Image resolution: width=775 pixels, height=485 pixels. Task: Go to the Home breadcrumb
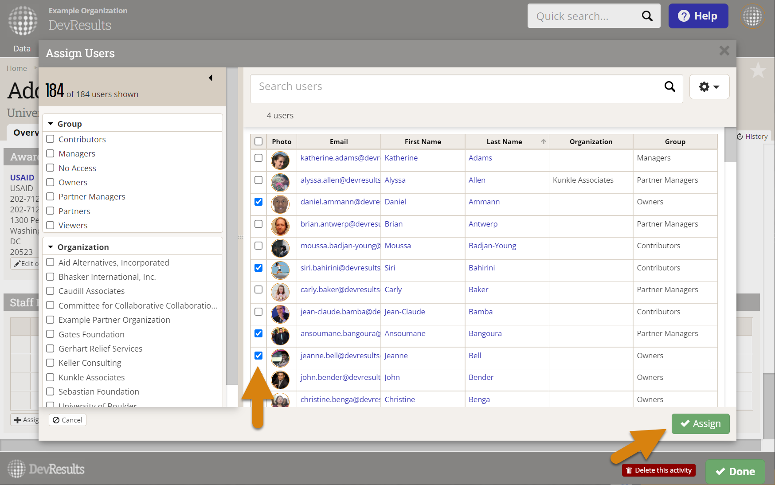tap(17, 68)
